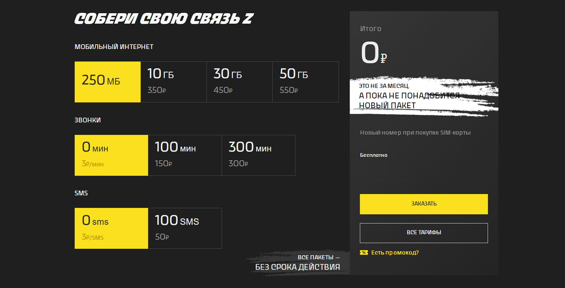Click the Бесплатно new number text
Image resolution: width=565 pixels, height=288 pixels.
coord(374,155)
